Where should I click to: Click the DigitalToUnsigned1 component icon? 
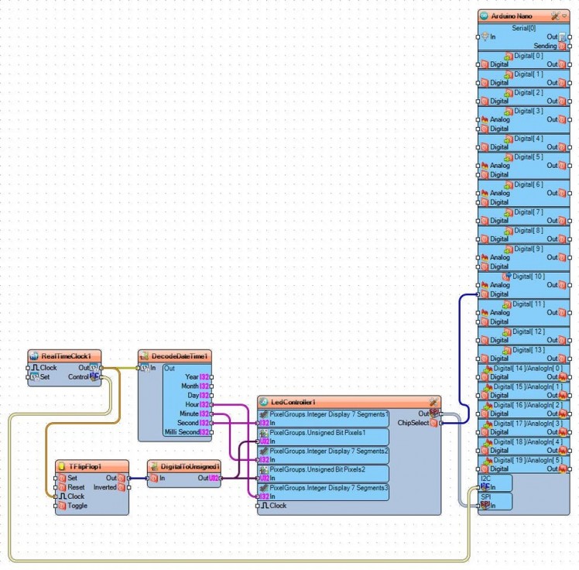tap(153, 466)
